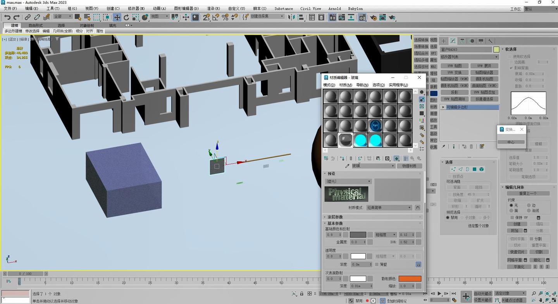Click the object color swatch beside name

(x=496, y=50)
